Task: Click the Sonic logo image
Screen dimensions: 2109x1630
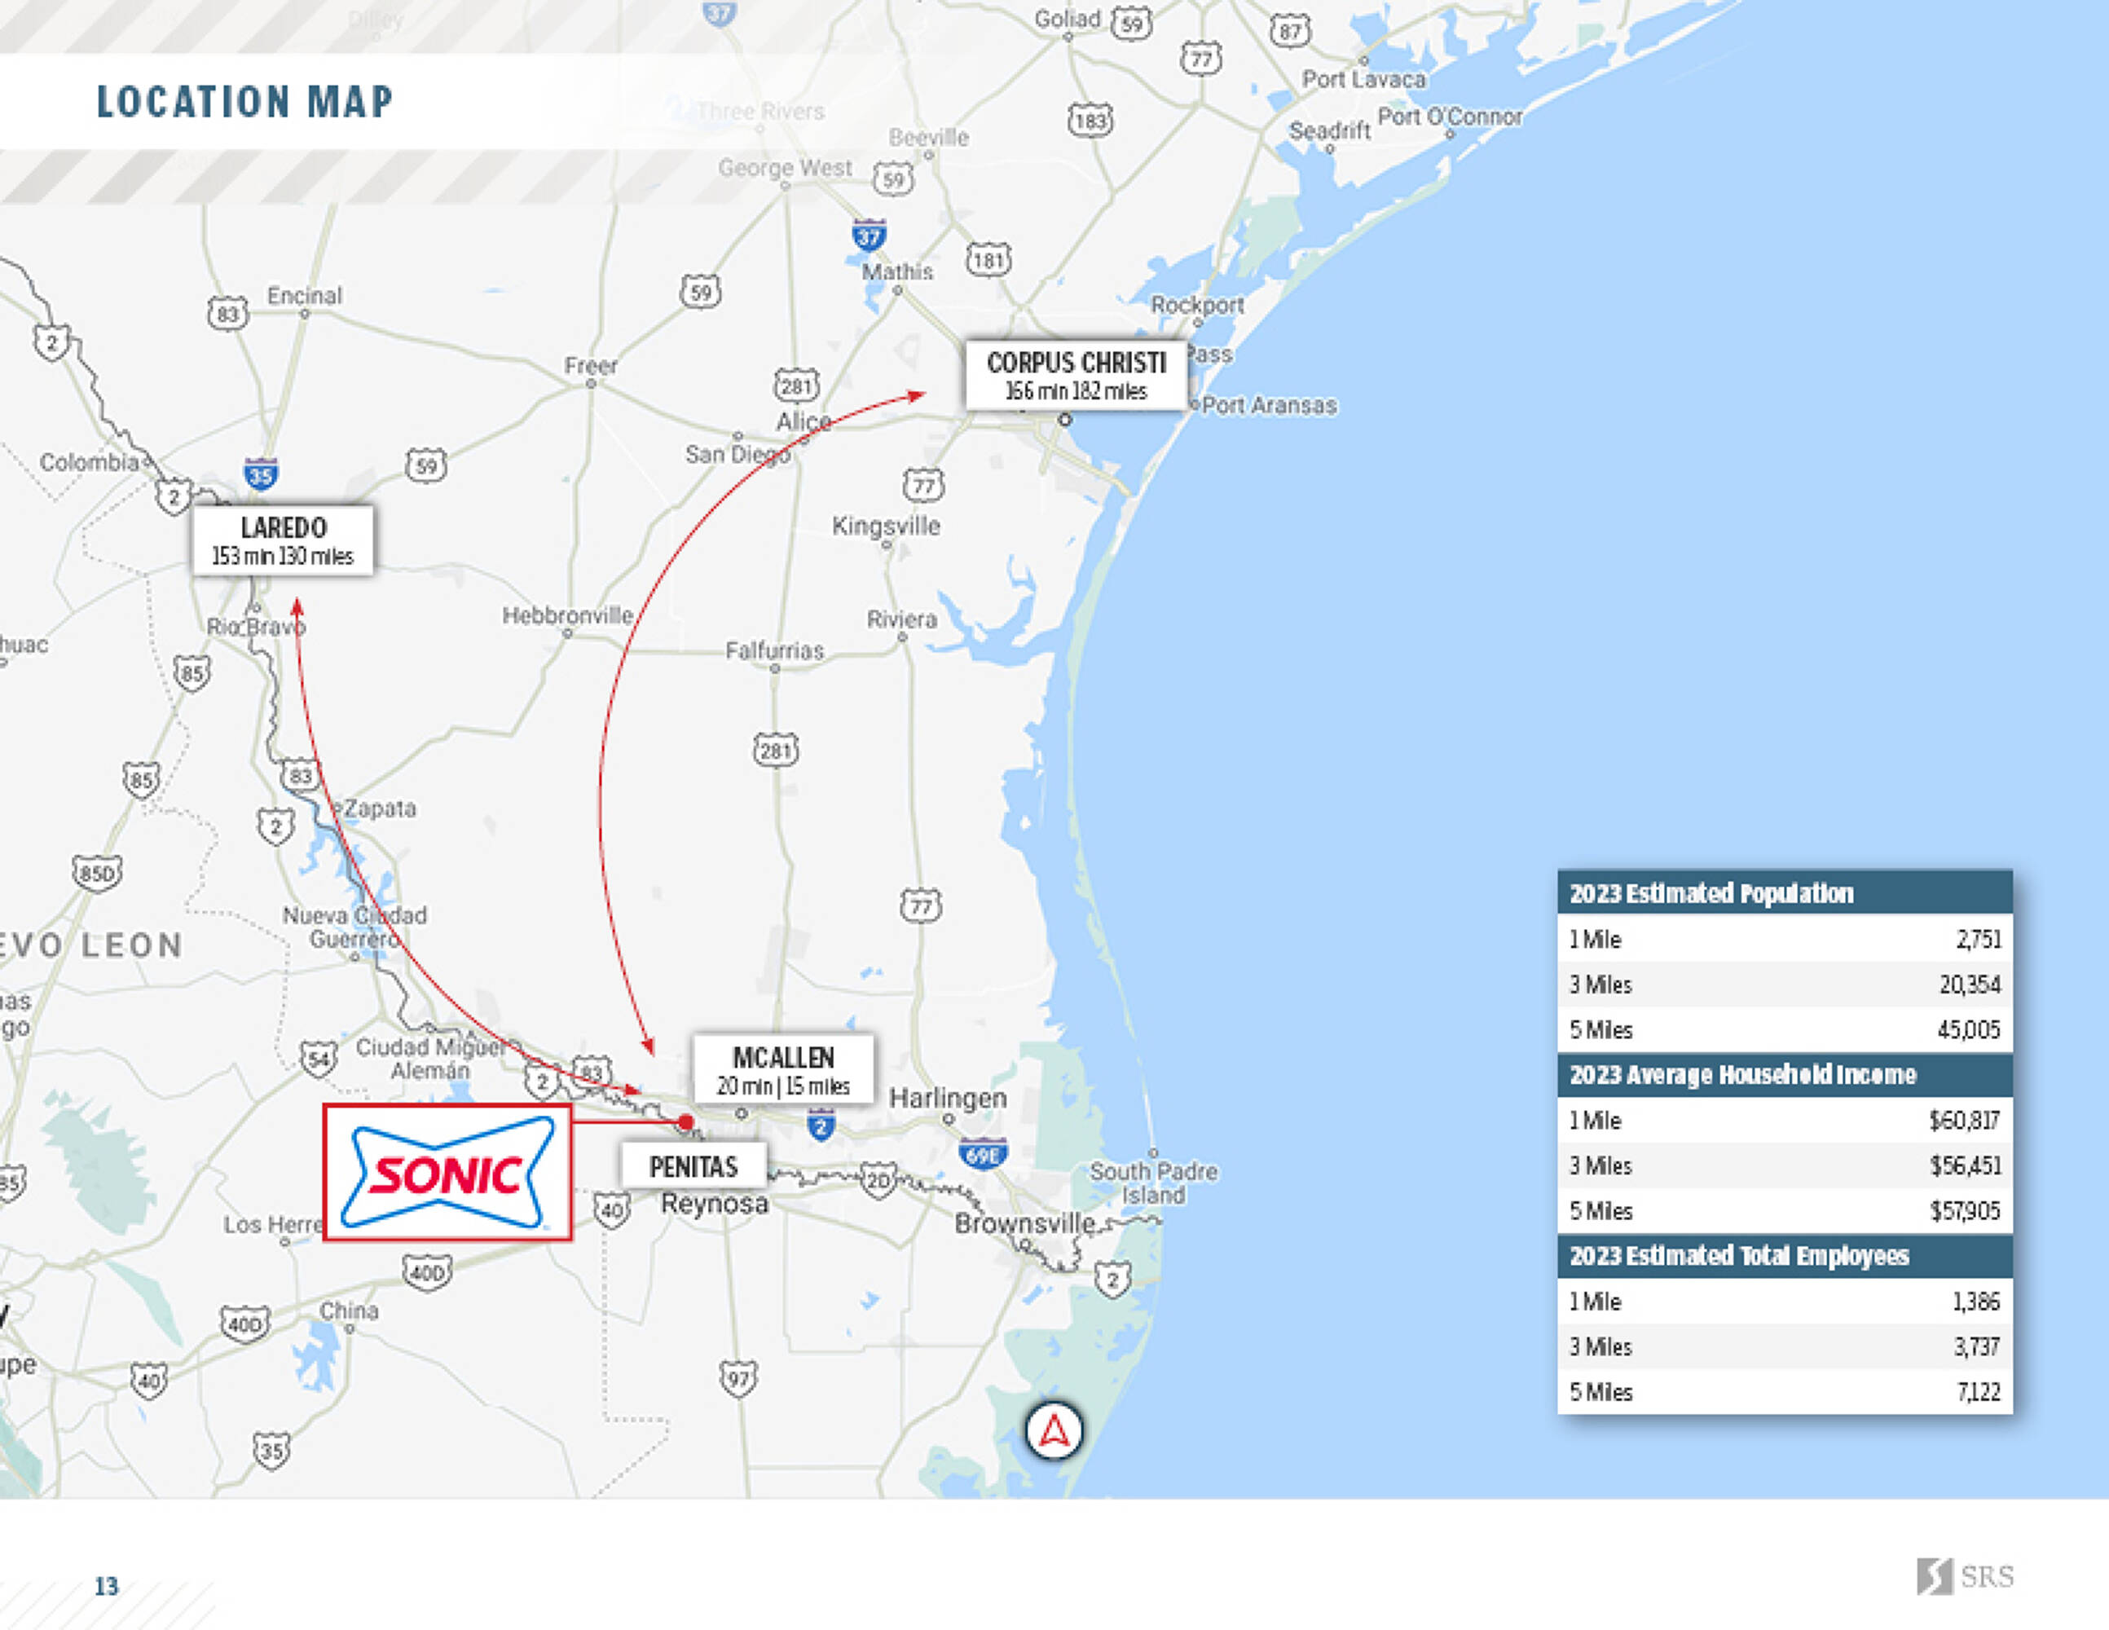Action: click(447, 1172)
